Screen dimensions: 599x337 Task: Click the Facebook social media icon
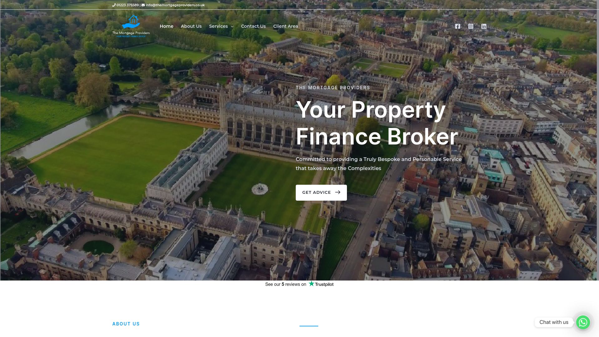(x=457, y=26)
